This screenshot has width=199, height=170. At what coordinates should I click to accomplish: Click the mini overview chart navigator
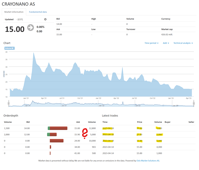point(101,104)
